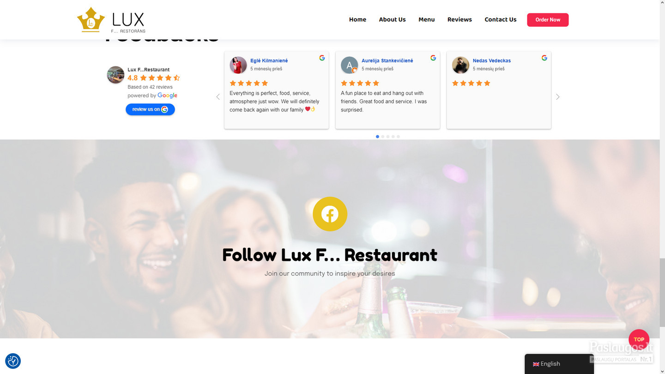Click Google icon on Aurelija's review

tap(433, 58)
